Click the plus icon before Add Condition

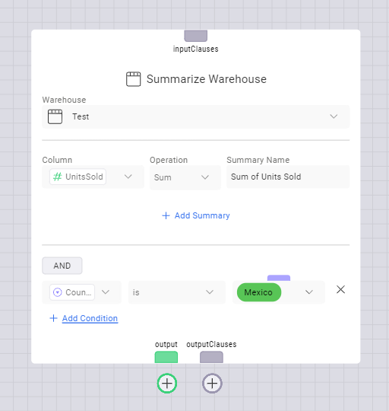(53, 318)
